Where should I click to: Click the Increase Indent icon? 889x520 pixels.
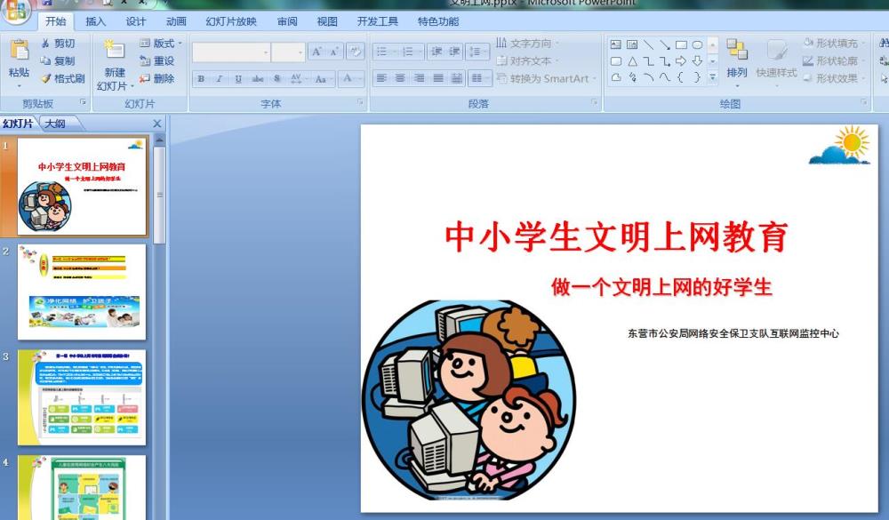[454, 52]
